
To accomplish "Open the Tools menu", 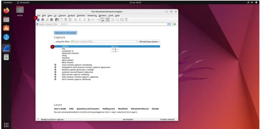I will click(x=111, y=16).
